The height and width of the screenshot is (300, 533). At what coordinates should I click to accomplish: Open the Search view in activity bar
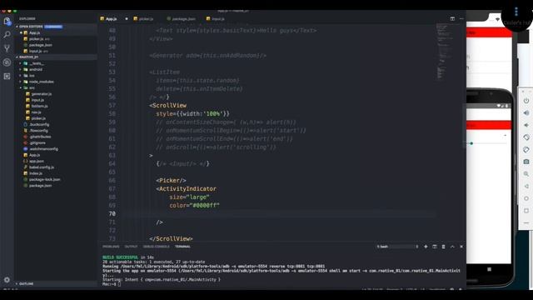point(7,35)
